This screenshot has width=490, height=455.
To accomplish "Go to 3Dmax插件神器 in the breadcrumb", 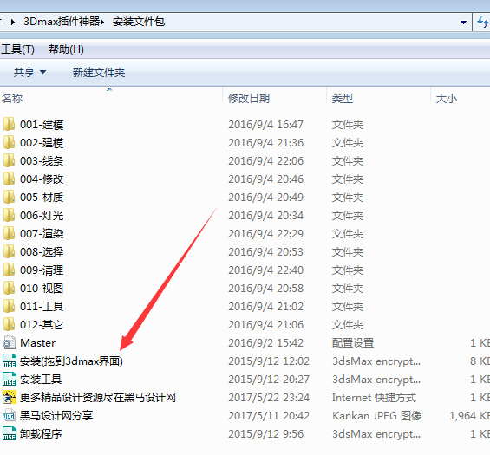I will pyautogui.click(x=62, y=22).
